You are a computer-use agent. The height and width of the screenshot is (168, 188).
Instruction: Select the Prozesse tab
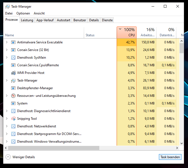12,20
